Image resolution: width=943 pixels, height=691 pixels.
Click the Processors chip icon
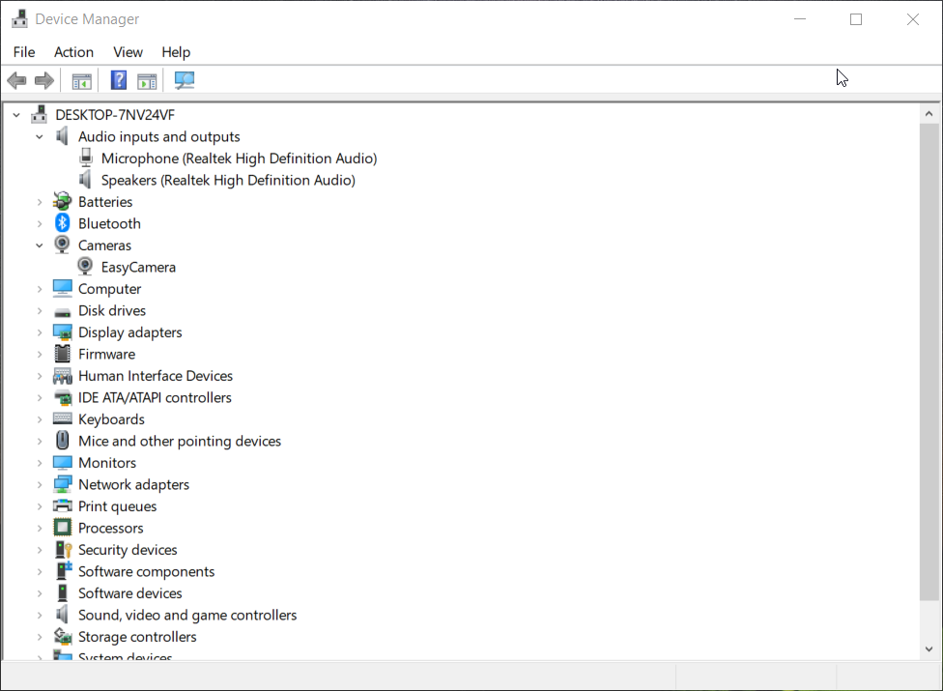click(x=63, y=528)
